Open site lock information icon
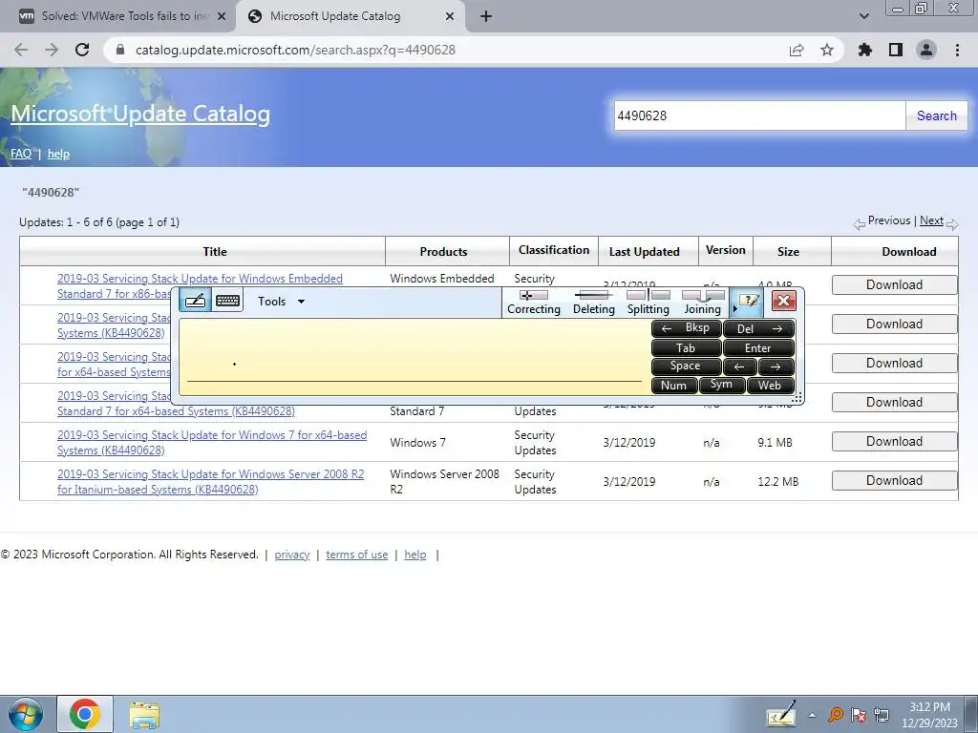Image resolution: width=978 pixels, height=733 pixels. [121, 50]
